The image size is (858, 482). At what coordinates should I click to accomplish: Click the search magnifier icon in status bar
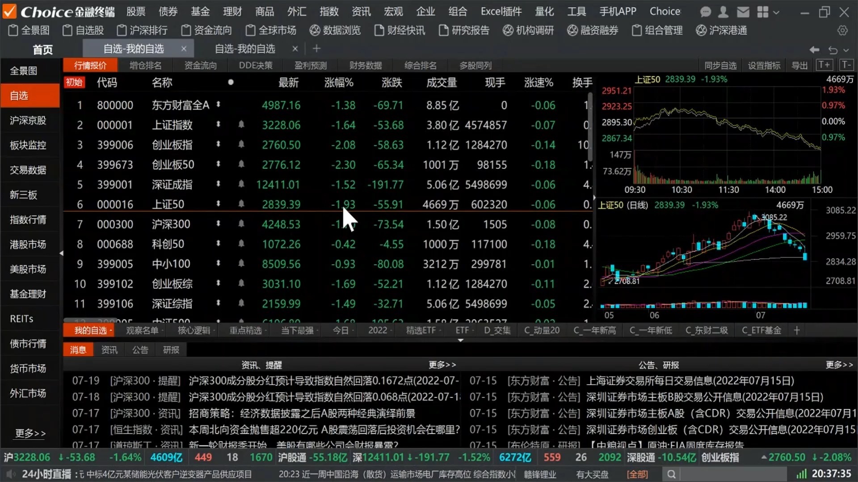pyautogui.click(x=671, y=474)
